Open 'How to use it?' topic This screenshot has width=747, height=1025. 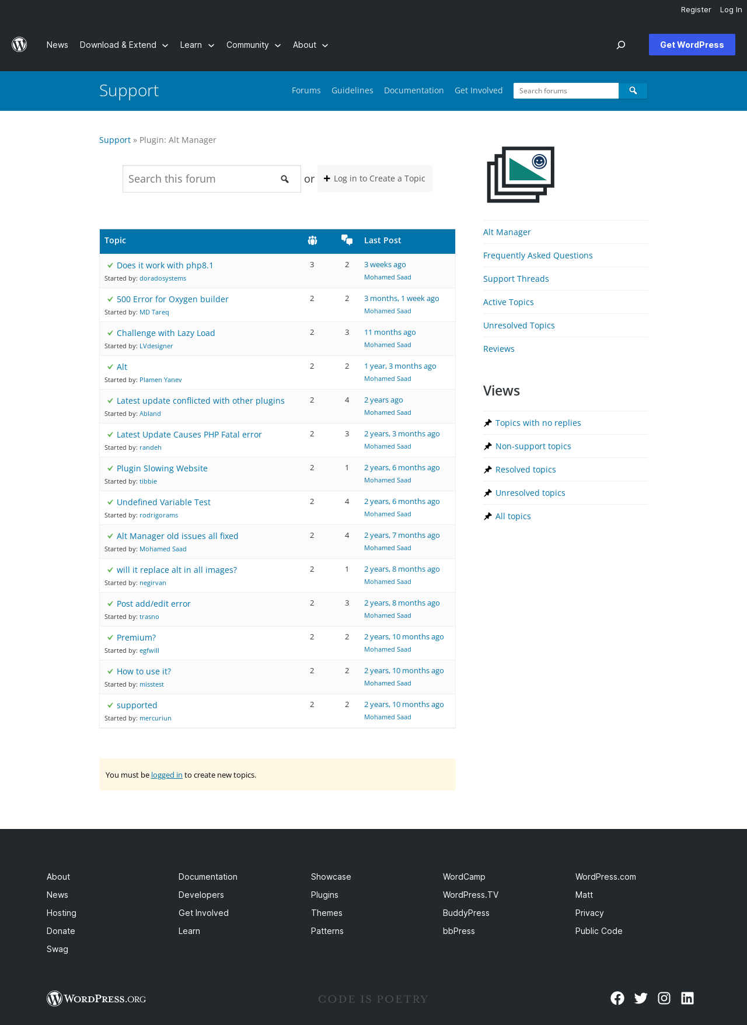144,671
